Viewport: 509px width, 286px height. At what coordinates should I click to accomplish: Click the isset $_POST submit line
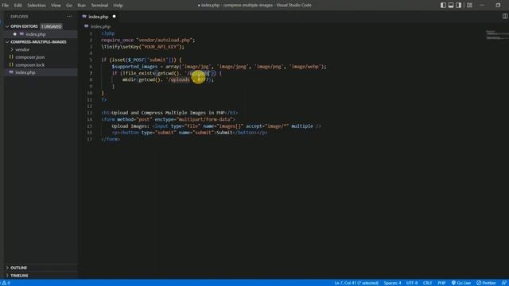point(142,60)
